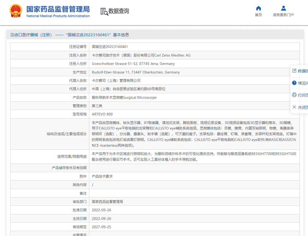
Task: Click the 注册证编号 row label
Action: (78, 47)
